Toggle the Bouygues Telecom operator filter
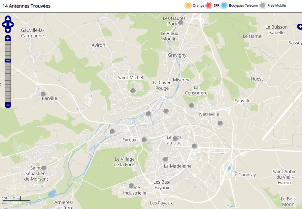 coord(224,6)
